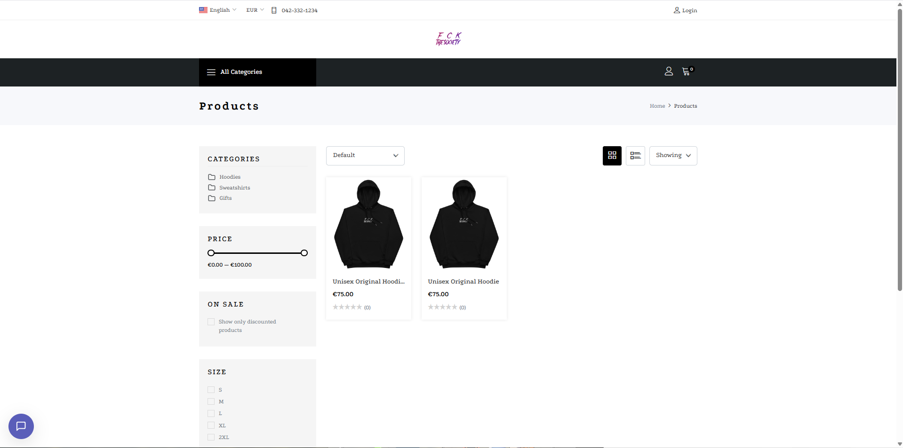Select the Hoodies category

click(230, 177)
